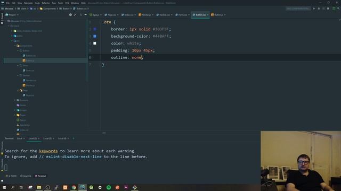Click the Stop icon in top toolbar

coord(328,8)
